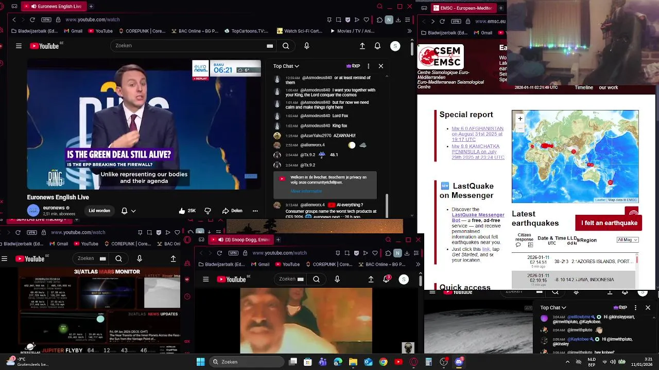Open YouTube guide menu in Snoop Dogg window
The width and height of the screenshot is (659, 370).
coord(205,279)
